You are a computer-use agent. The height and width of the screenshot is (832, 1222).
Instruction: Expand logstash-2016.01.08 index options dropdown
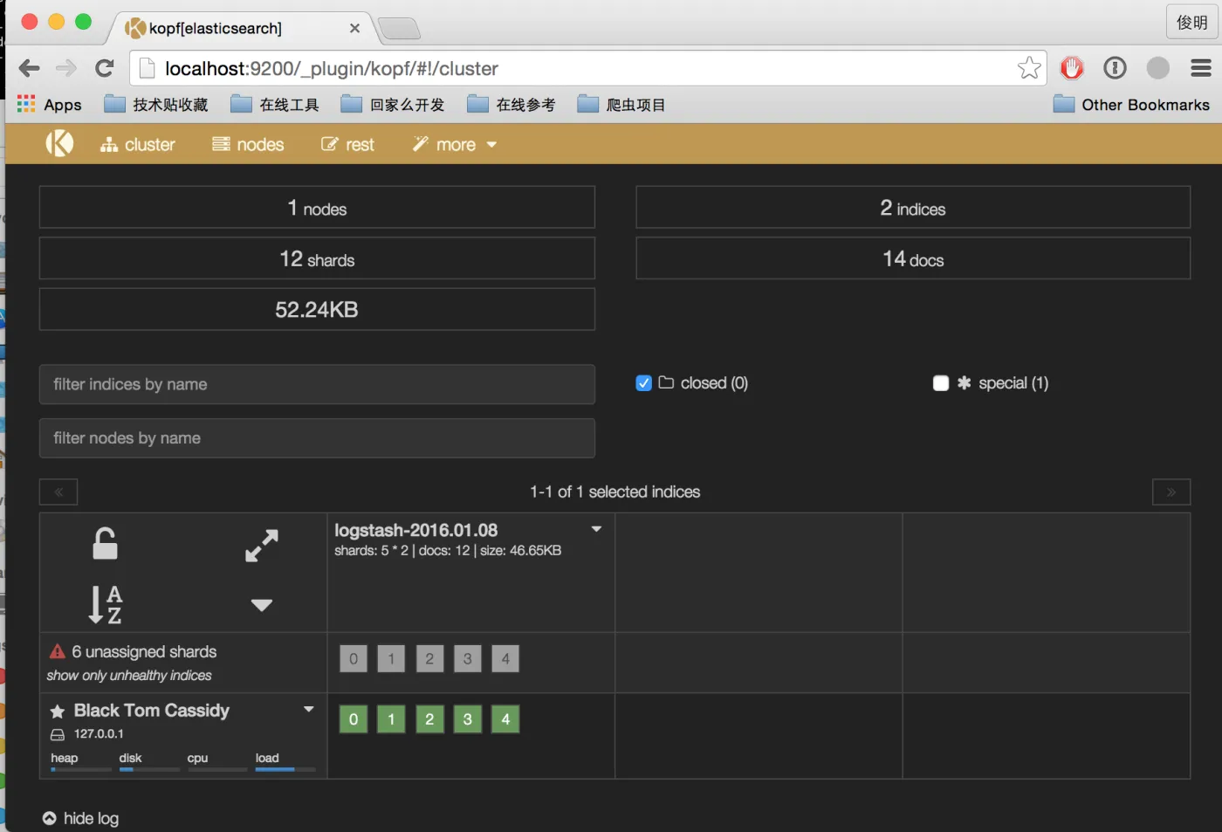click(596, 529)
